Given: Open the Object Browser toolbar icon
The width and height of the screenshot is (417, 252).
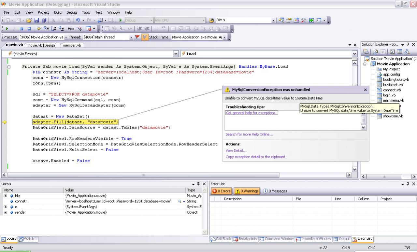Looking at the screenshot, I should [x=296, y=20].
